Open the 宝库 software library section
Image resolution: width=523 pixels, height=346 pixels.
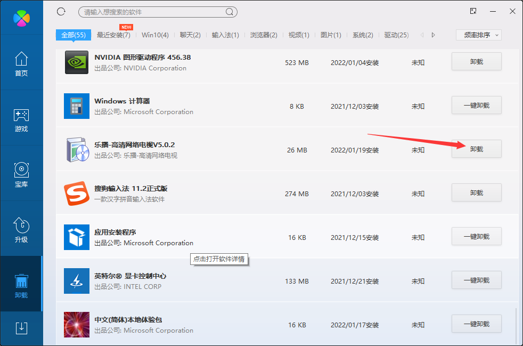click(21, 175)
